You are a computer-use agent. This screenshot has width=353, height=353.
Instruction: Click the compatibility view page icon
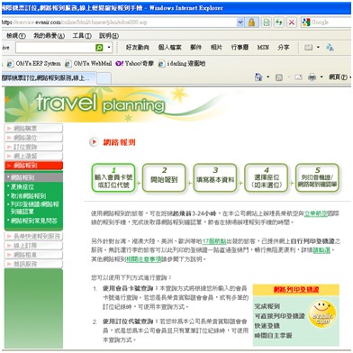(x=266, y=22)
